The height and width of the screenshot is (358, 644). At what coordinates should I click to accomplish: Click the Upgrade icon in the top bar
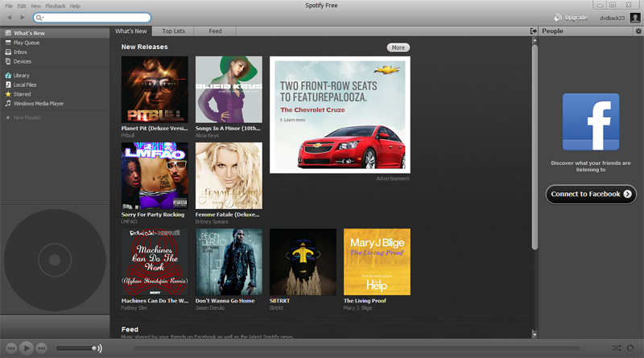pyautogui.click(x=557, y=18)
